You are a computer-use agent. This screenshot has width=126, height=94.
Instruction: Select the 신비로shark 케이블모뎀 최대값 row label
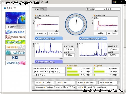tap(49, 72)
